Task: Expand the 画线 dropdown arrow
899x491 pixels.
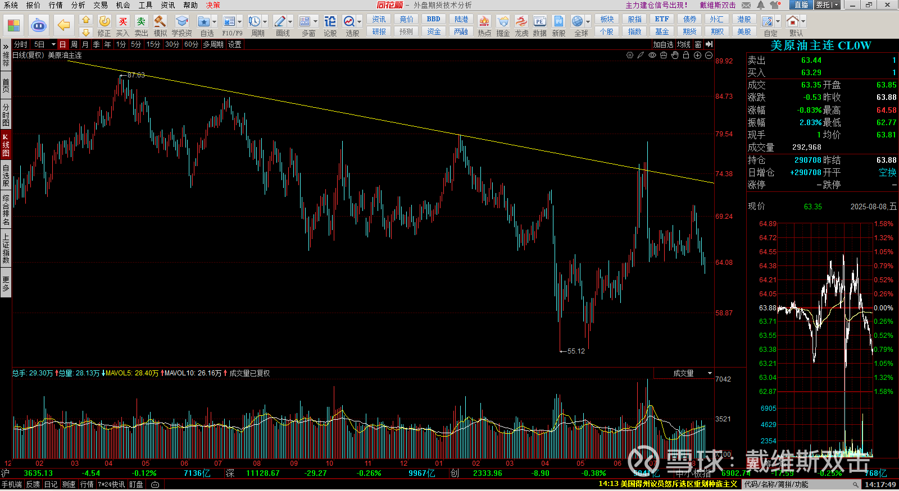Action: [x=290, y=22]
